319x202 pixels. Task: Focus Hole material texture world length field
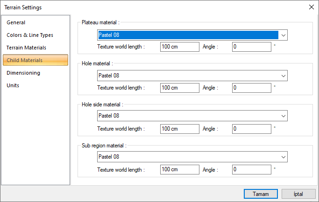[x=179, y=88]
